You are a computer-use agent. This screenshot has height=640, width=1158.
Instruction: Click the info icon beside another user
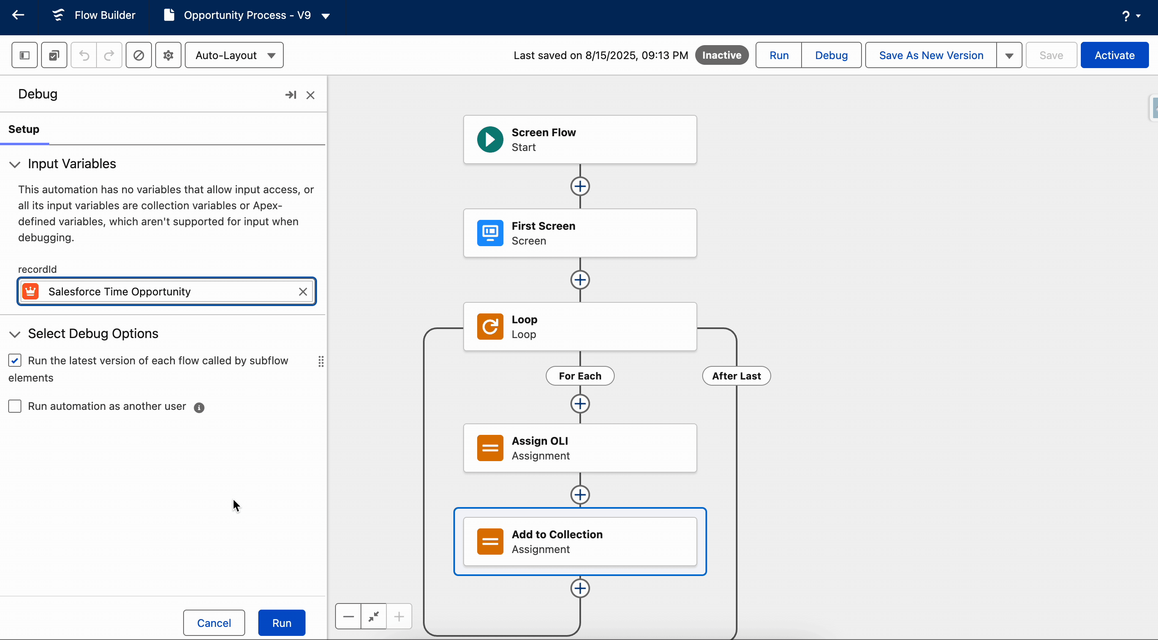pyautogui.click(x=199, y=407)
